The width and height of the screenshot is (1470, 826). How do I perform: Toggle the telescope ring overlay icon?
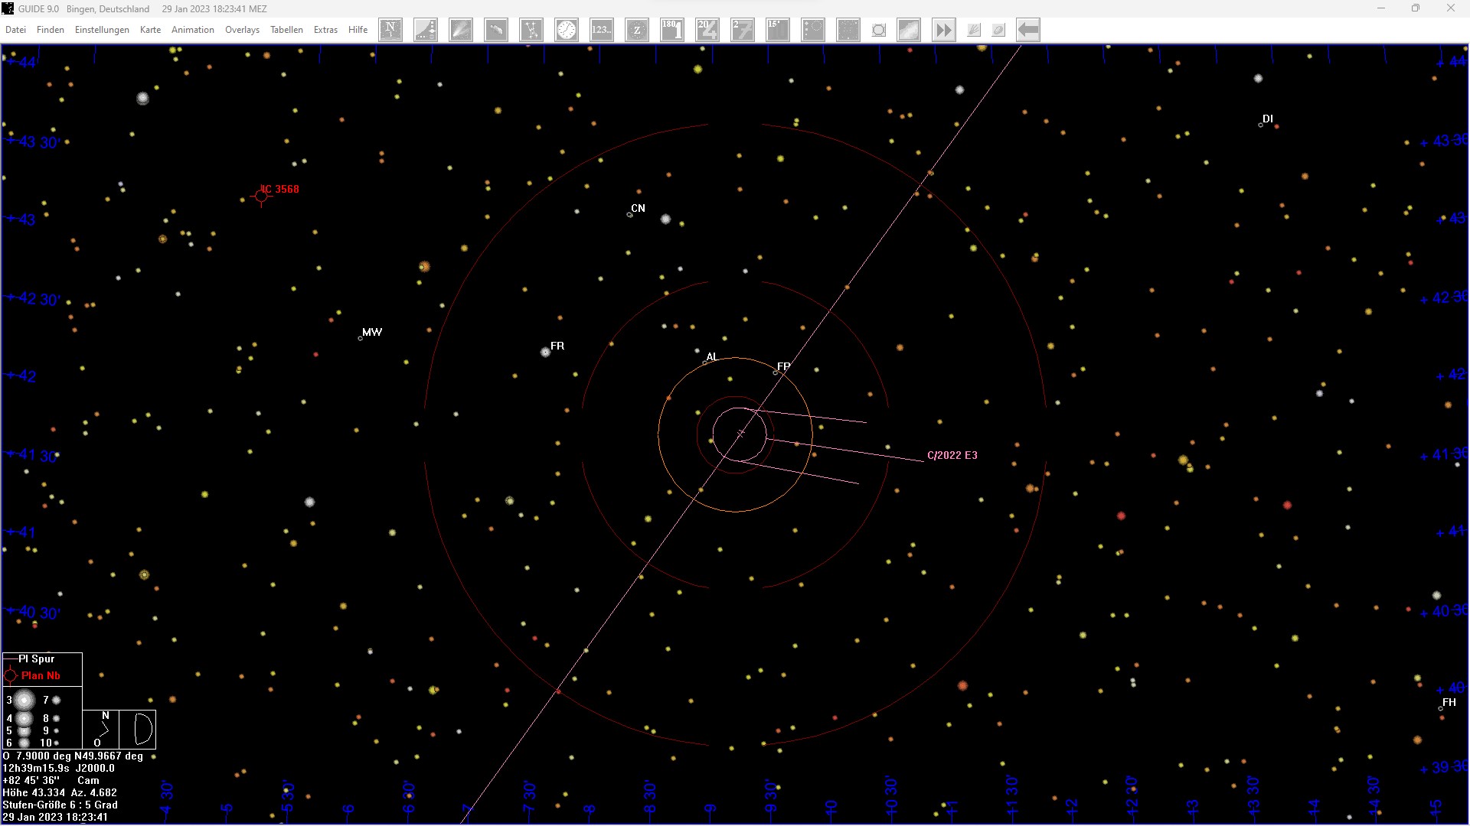[x=879, y=30]
